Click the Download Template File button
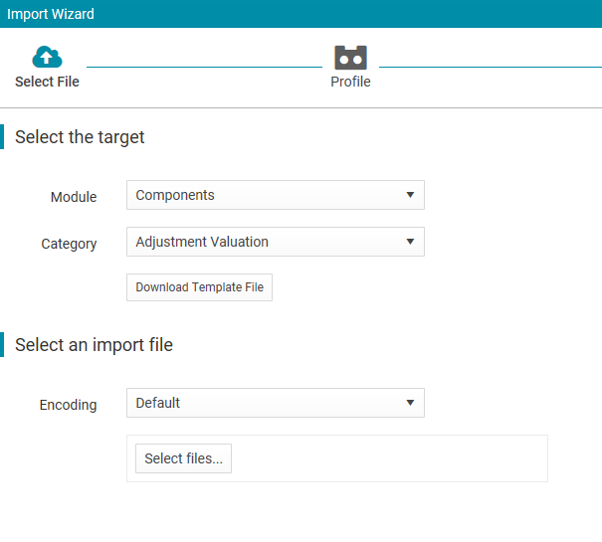 click(x=199, y=287)
